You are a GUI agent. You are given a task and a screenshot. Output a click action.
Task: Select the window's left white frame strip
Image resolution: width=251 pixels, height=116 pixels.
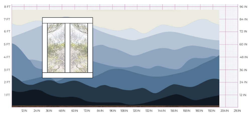(45, 48)
